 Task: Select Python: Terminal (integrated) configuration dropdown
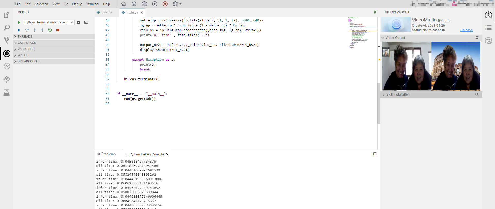[49, 22]
